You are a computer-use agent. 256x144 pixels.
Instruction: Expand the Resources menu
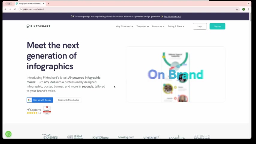click(158, 26)
